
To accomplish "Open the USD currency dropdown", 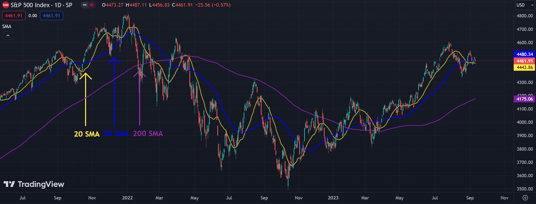I will point(525,5).
